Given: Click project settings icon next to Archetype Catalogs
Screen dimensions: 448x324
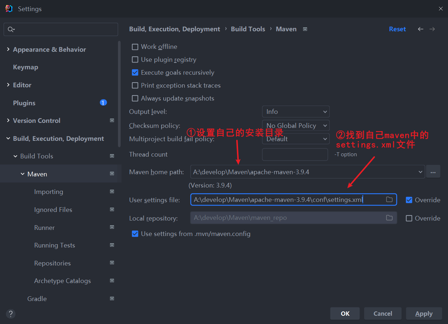Looking at the screenshot, I should click(x=112, y=281).
